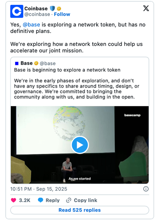160x222 pixels.
Task: Click the Copy link text
Action: [85, 200]
